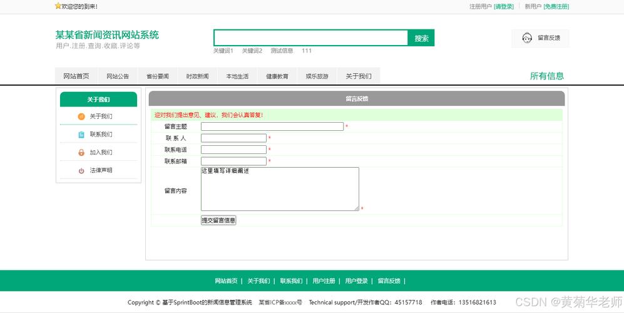Image resolution: width=624 pixels, height=313 pixels.
Task: Click footer link 留言反馈
Action: click(x=389, y=281)
